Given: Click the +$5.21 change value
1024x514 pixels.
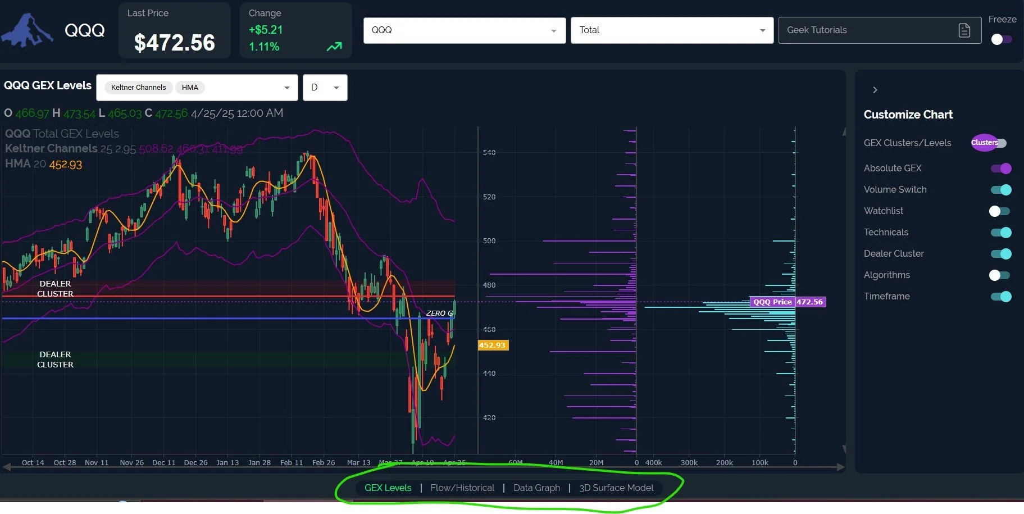Looking at the screenshot, I should [x=266, y=30].
